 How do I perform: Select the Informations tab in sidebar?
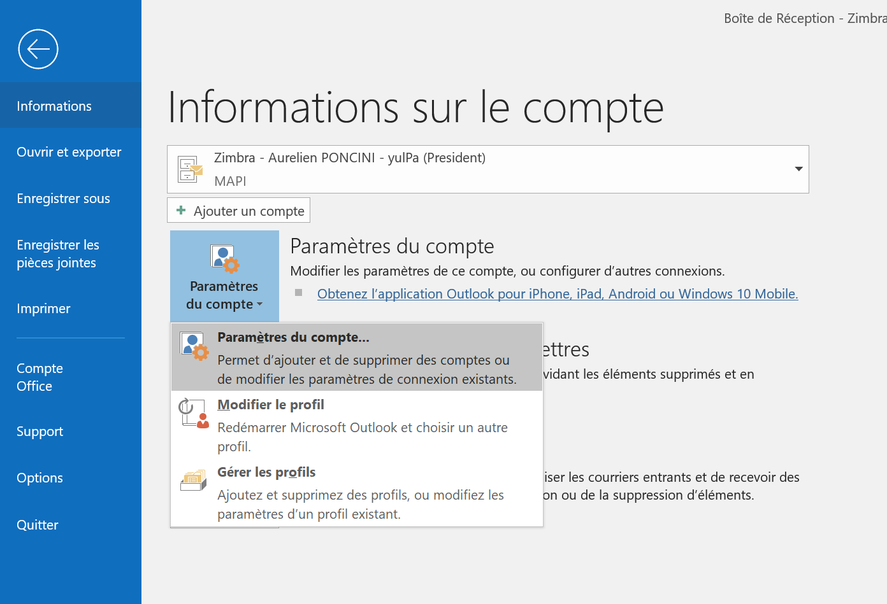pyautogui.click(x=71, y=106)
